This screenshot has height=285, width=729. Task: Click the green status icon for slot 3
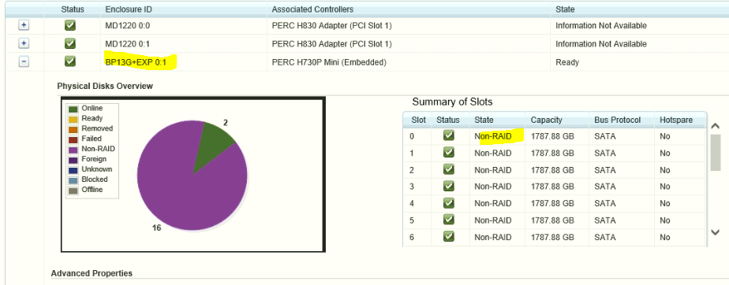pyautogui.click(x=449, y=186)
